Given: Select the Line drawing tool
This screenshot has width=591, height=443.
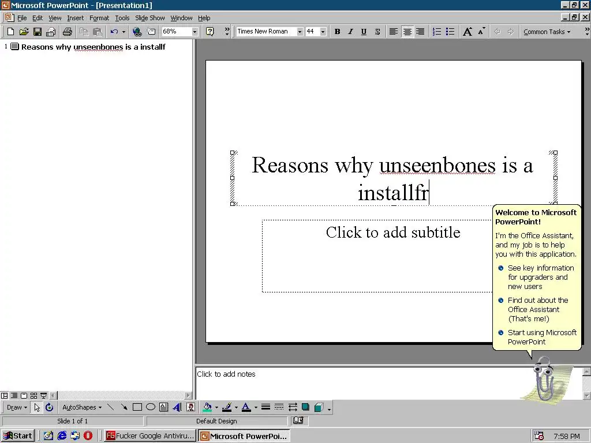Looking at the screenshot, I should (x=110, y=407).
